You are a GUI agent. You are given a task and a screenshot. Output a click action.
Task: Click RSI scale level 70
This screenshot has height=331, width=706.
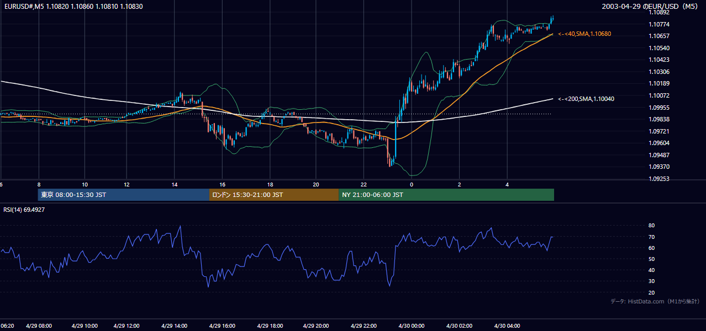[x=651, y=237]
